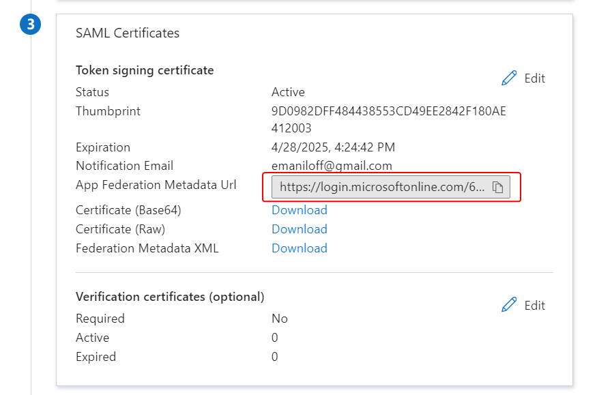Click the Verification certificates (optional) heading
This screenshot has width=597, height=395.
coord(170,297)
